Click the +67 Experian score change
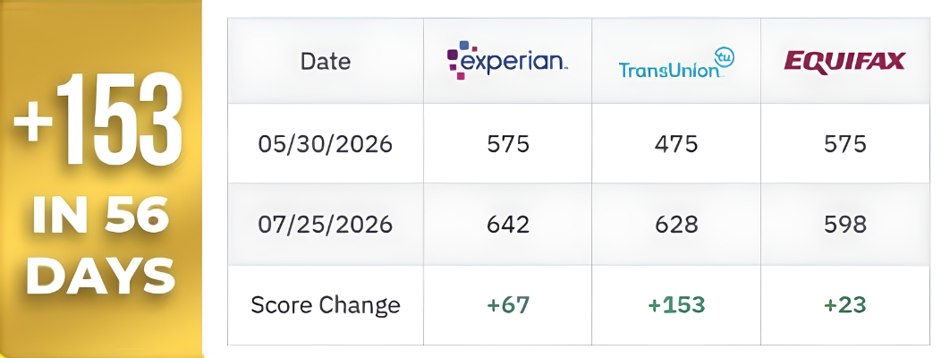950x358 pixels. (x=508, y=304)
